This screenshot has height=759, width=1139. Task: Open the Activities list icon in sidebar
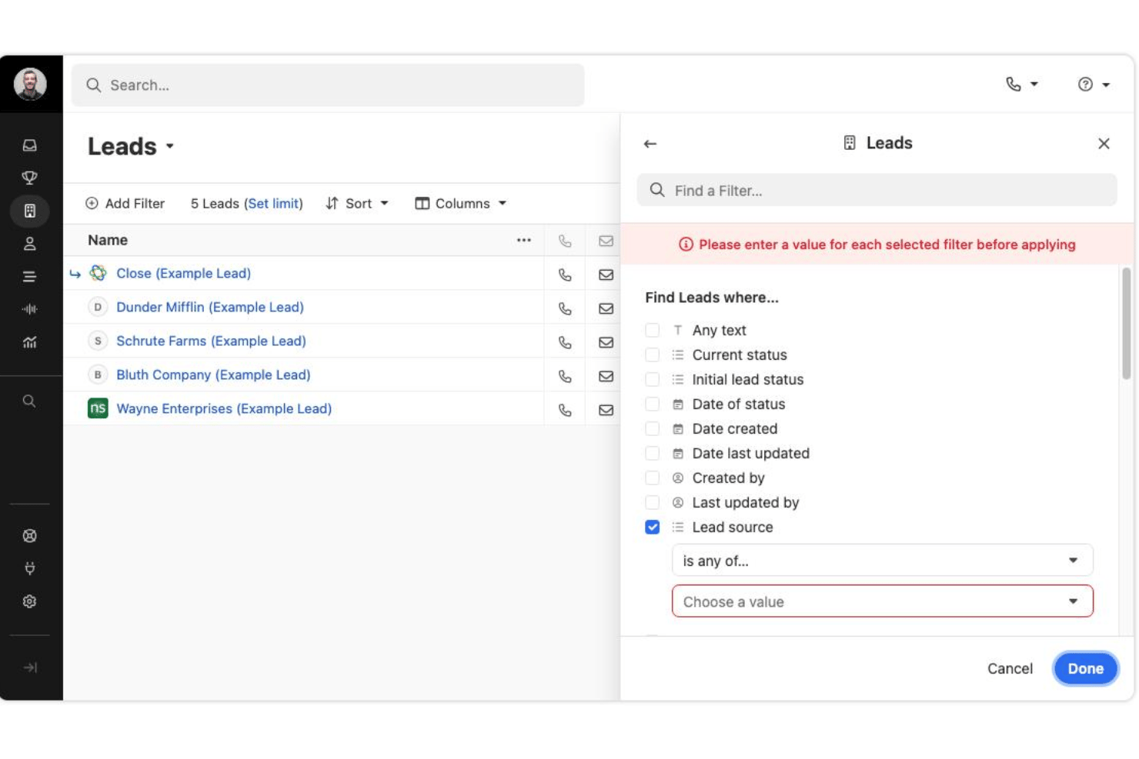(x=29, y=277)
